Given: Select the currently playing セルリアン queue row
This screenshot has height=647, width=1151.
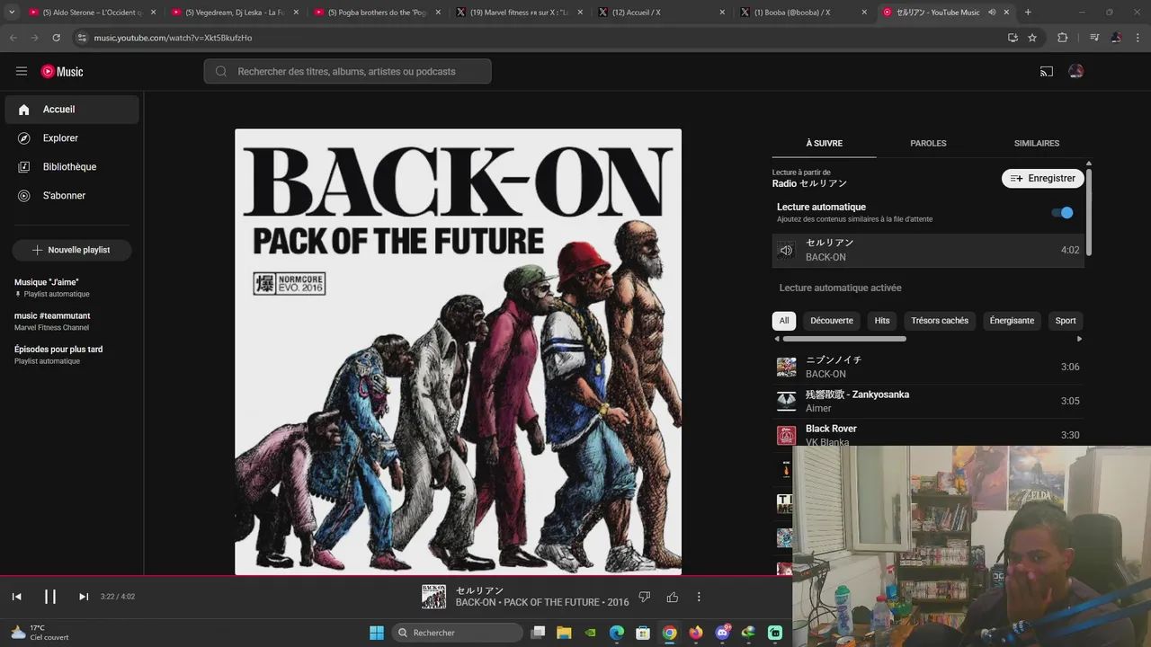Looking at the screenshot, I should (x=928, y=250).
